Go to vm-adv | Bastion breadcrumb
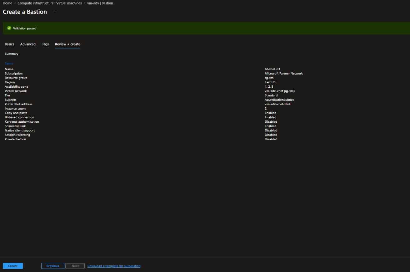Image resolution: width=410 pixels, height=272 pixels. coord(101,3)
